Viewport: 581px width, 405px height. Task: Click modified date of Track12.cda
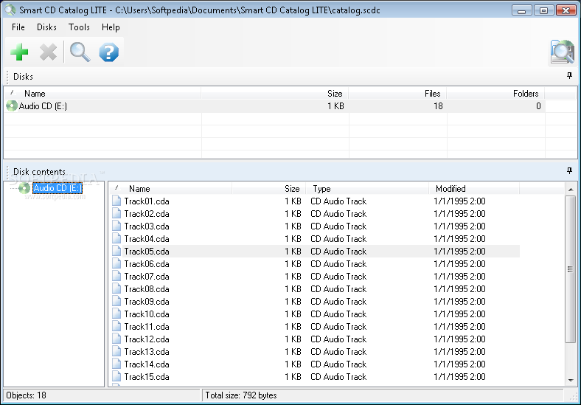coord(459,339)
